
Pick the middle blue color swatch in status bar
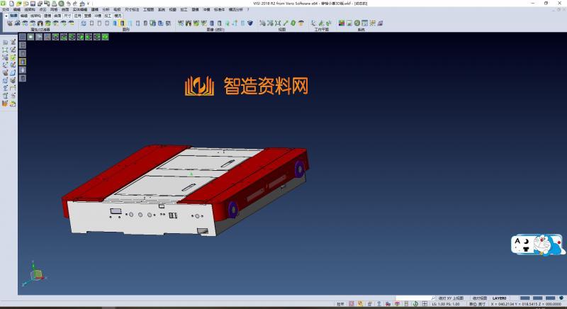[x=538, y=298]
